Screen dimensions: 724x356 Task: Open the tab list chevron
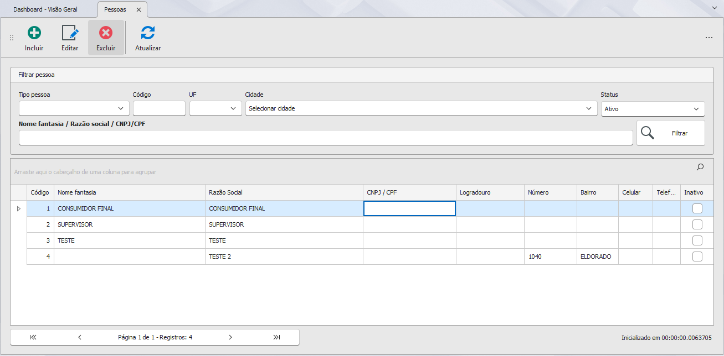(x=715, y=8)
